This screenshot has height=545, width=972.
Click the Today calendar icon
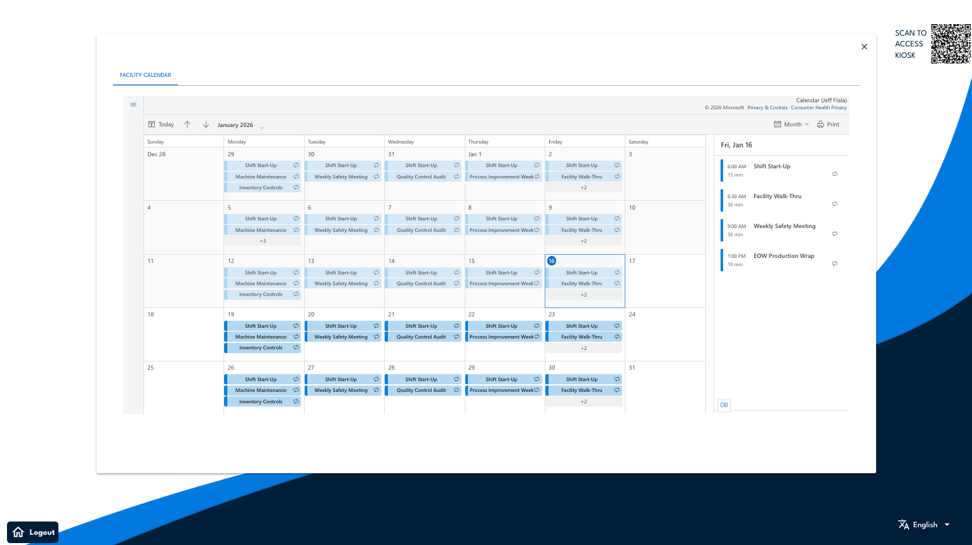tap(152, 124)
